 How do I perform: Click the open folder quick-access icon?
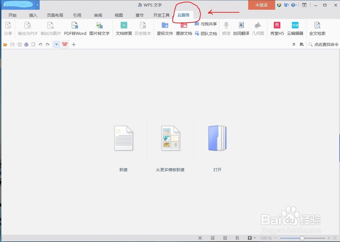(x=5, y=45)
